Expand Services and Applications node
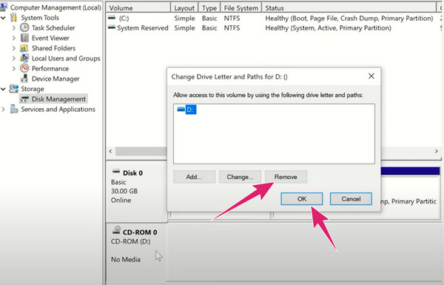Screen dimensions: 444x285 coord(4,110)
